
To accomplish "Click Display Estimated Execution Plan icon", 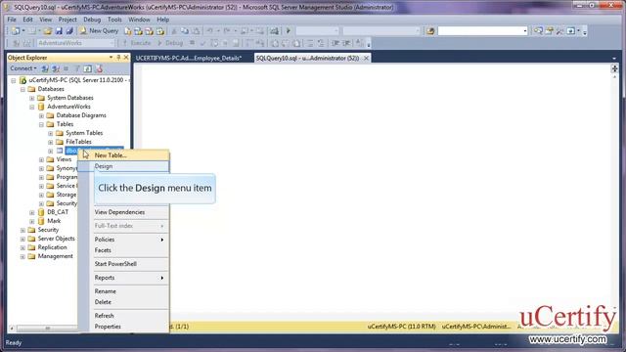I will tap(214, 43).
